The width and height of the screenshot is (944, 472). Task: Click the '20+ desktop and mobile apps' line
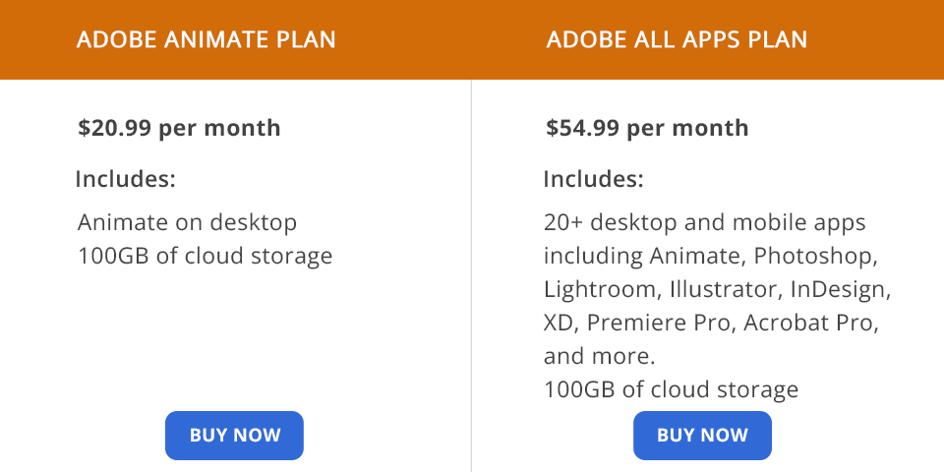pyautogui.click(x=704, y=223)
